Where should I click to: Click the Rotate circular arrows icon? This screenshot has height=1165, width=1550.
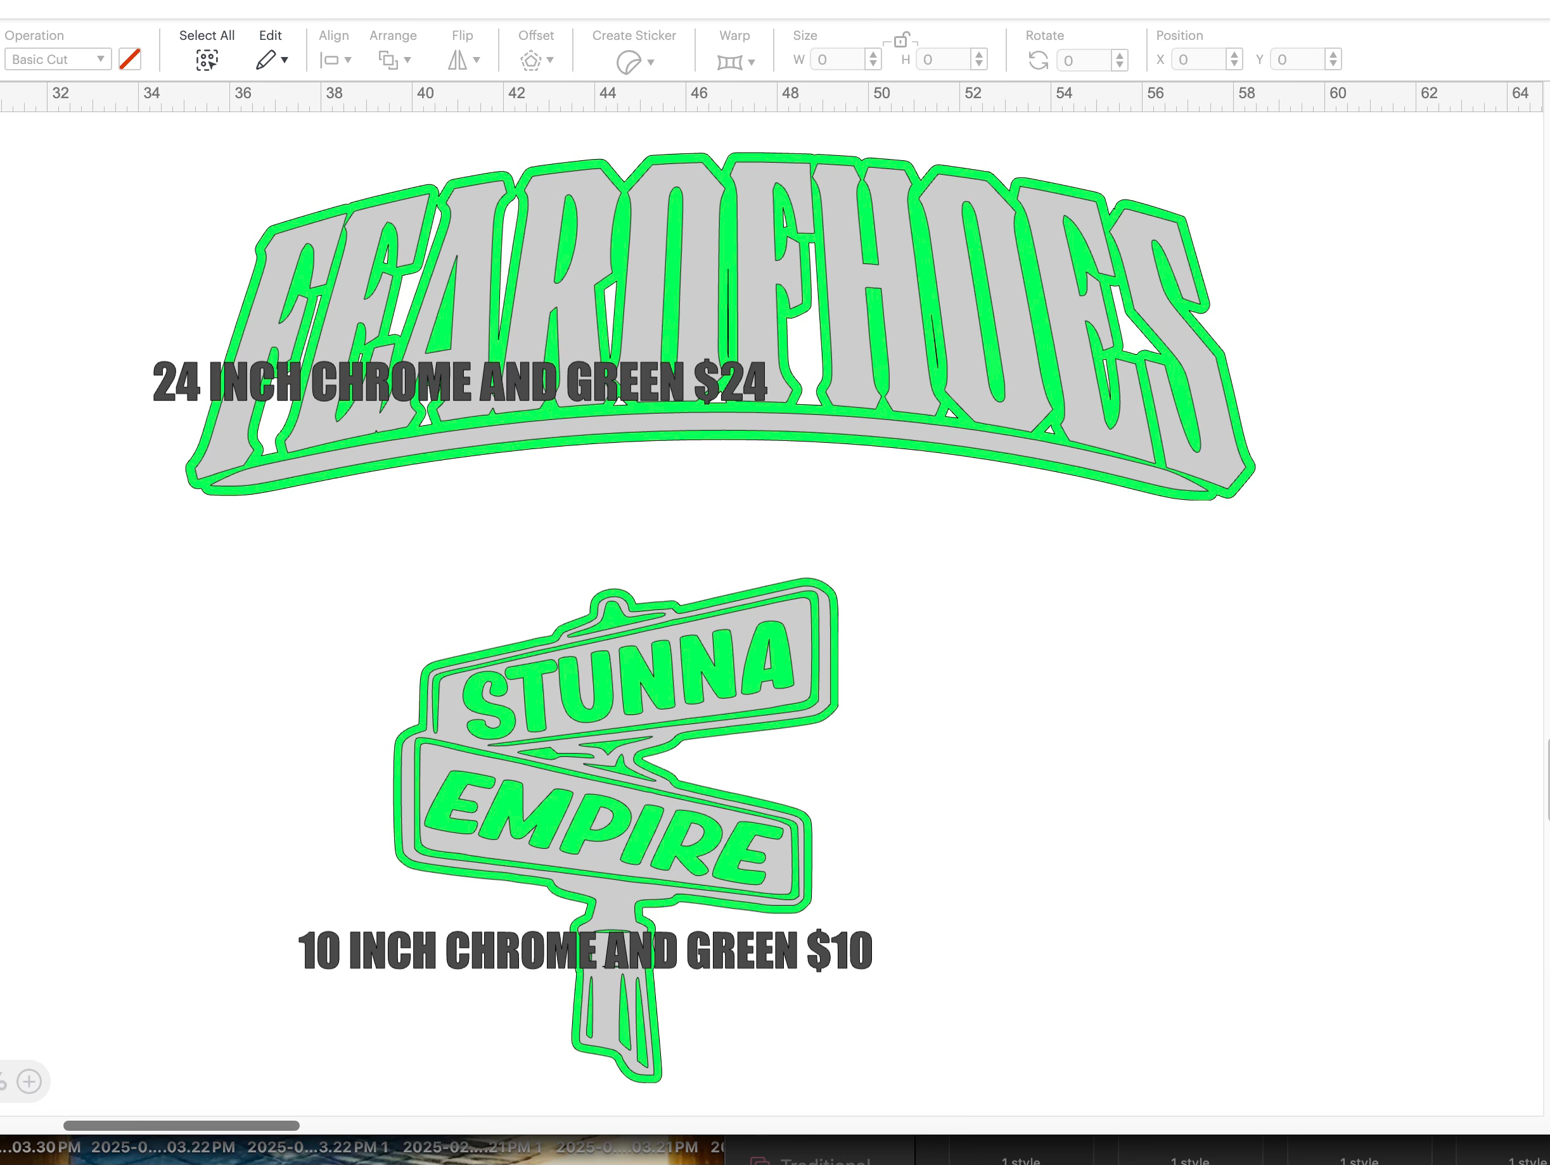(x=1038, y=60)
